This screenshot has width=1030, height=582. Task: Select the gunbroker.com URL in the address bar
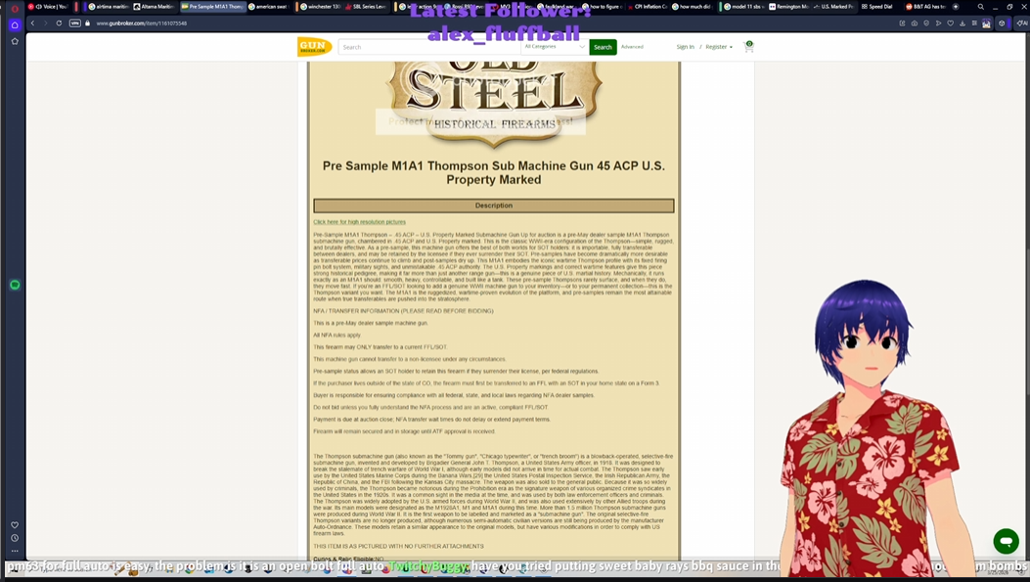pos(141,23)
